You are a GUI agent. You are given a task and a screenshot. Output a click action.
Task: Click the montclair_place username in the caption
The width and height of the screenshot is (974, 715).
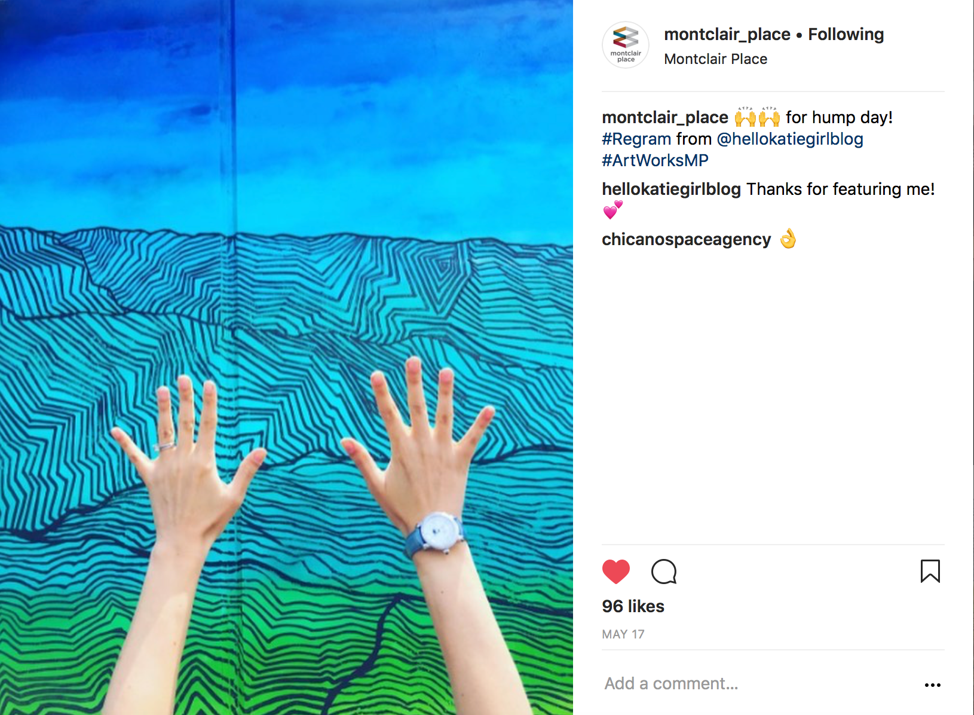click(x=665, y=118)
